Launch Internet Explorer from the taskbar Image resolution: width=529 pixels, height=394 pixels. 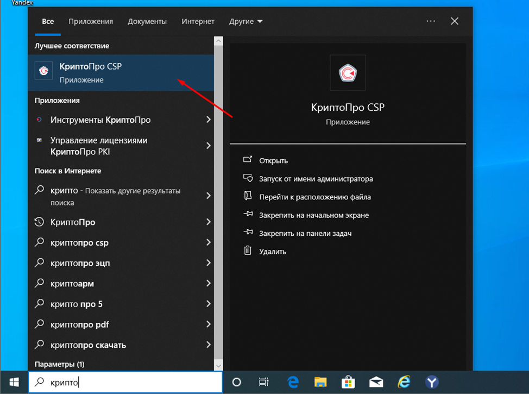404,382
